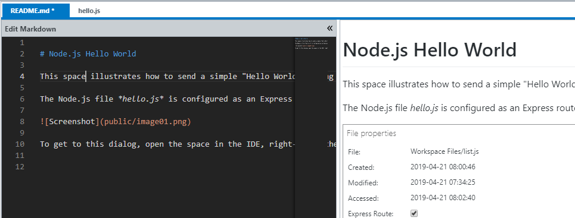Screen dimensions: 575x218
Task: Click the 'Express Route:' label
Action: click(371, 214)
